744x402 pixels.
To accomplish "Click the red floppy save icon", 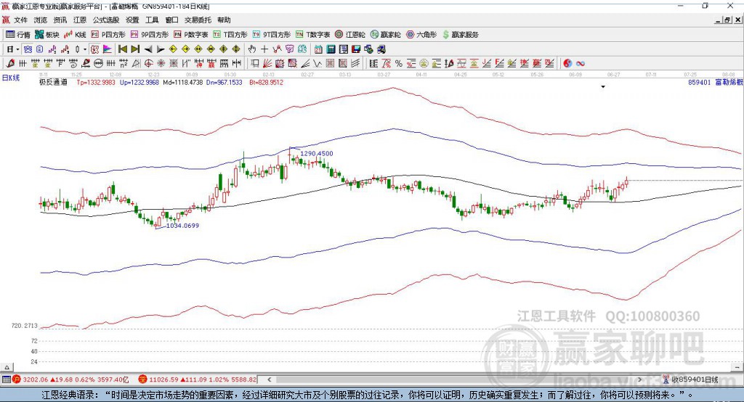I will tap(356, 49).
